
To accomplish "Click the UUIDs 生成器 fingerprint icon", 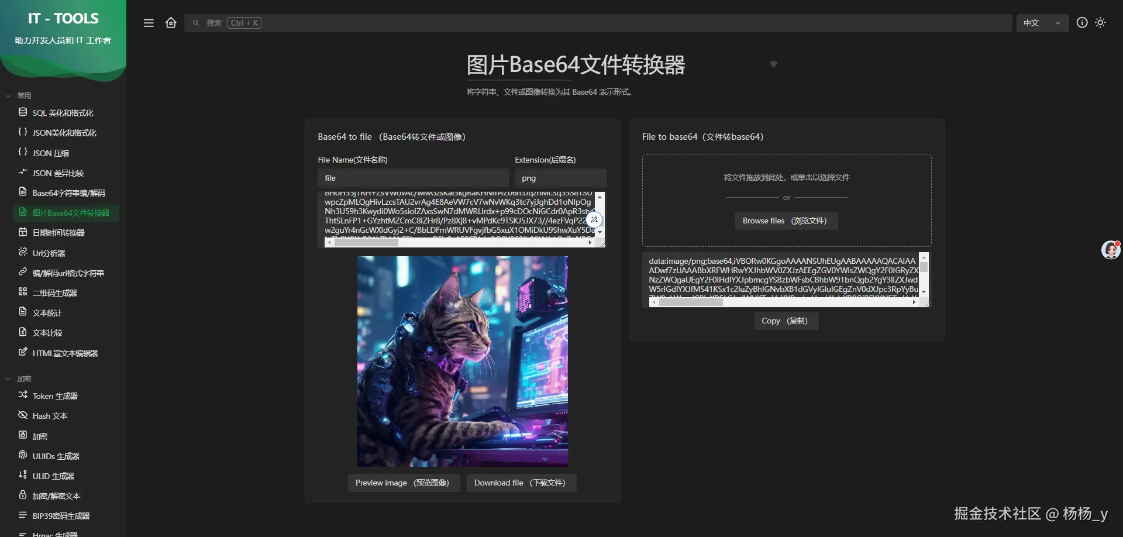I will (23, 455).
